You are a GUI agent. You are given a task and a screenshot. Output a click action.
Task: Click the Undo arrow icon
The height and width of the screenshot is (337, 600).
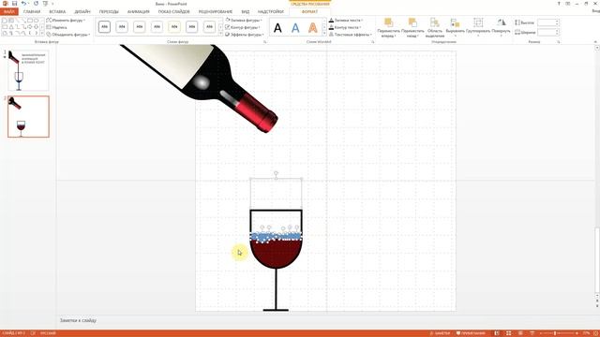(x=23, y=4)
